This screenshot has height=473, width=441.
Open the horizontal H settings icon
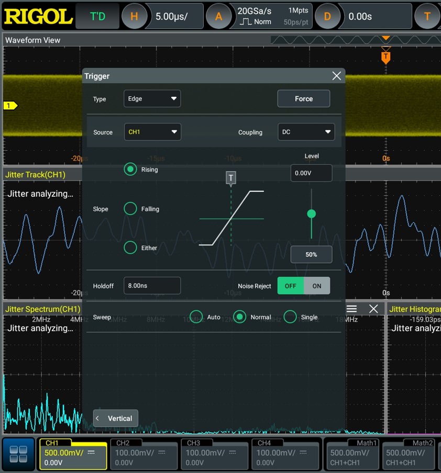(134, 16)
